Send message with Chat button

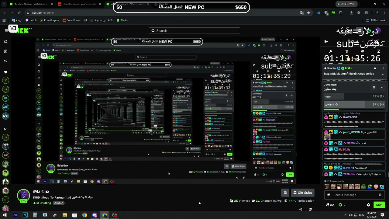tap(379, 205)
